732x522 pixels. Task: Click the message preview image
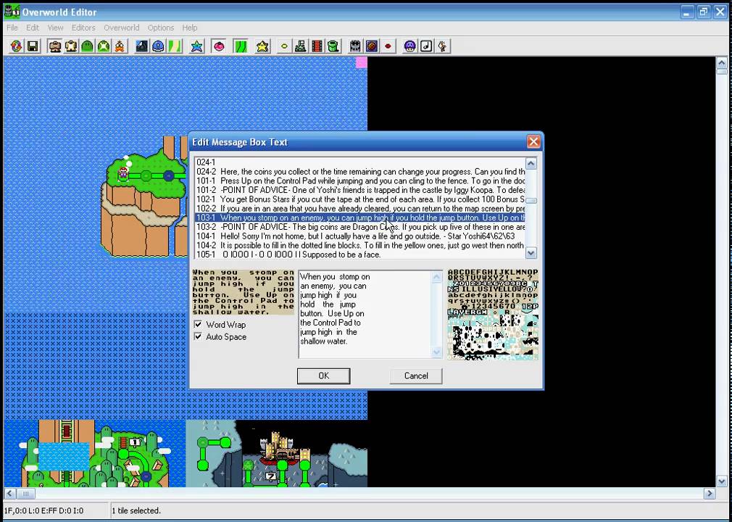coord(244,292)
